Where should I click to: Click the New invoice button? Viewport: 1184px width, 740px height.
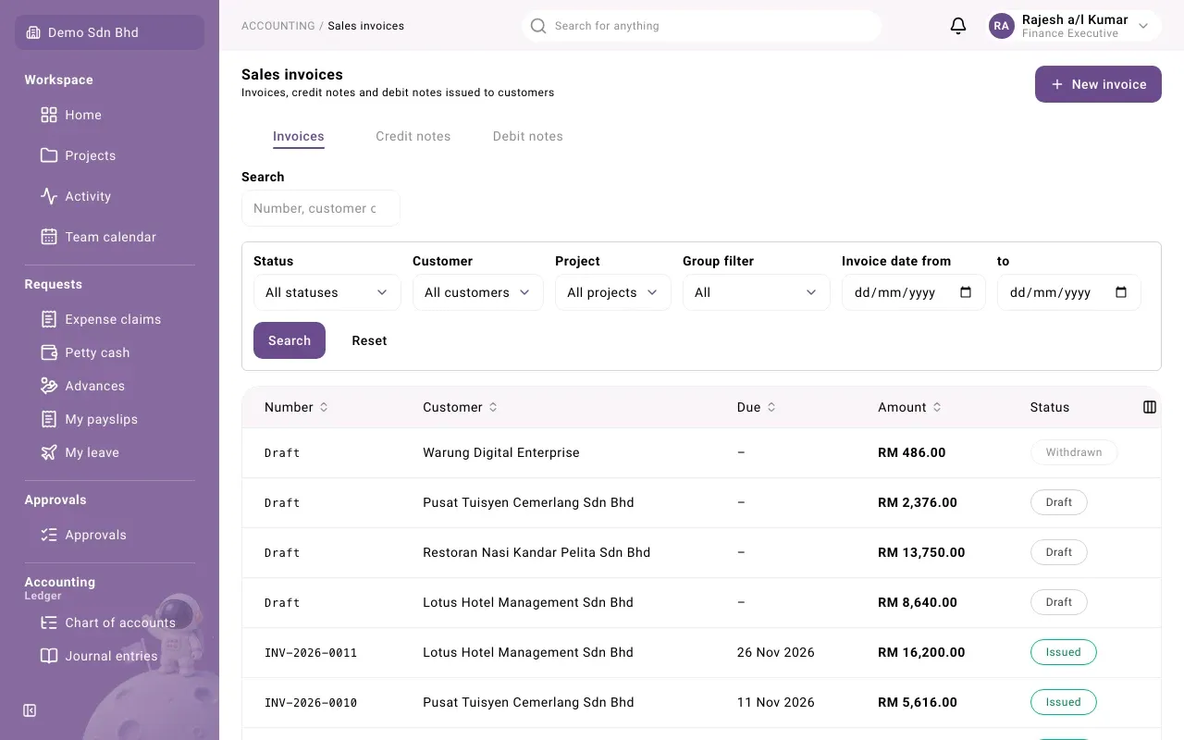point(1098,84)
